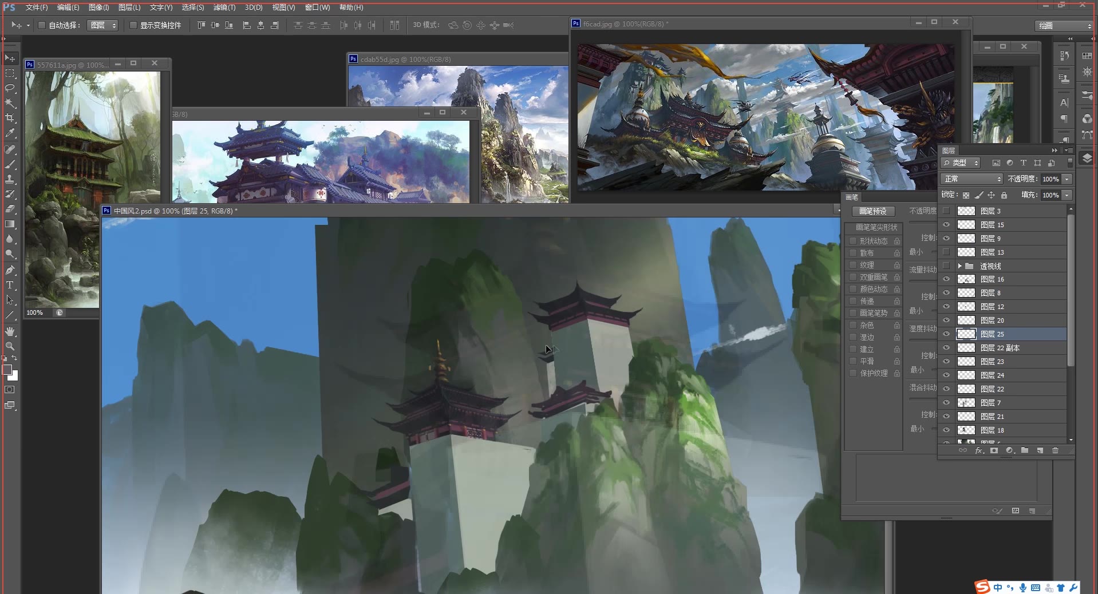1098x594 pixels.
Task: Open blend mode 正常 dropdown
Action: coord(971,179)
